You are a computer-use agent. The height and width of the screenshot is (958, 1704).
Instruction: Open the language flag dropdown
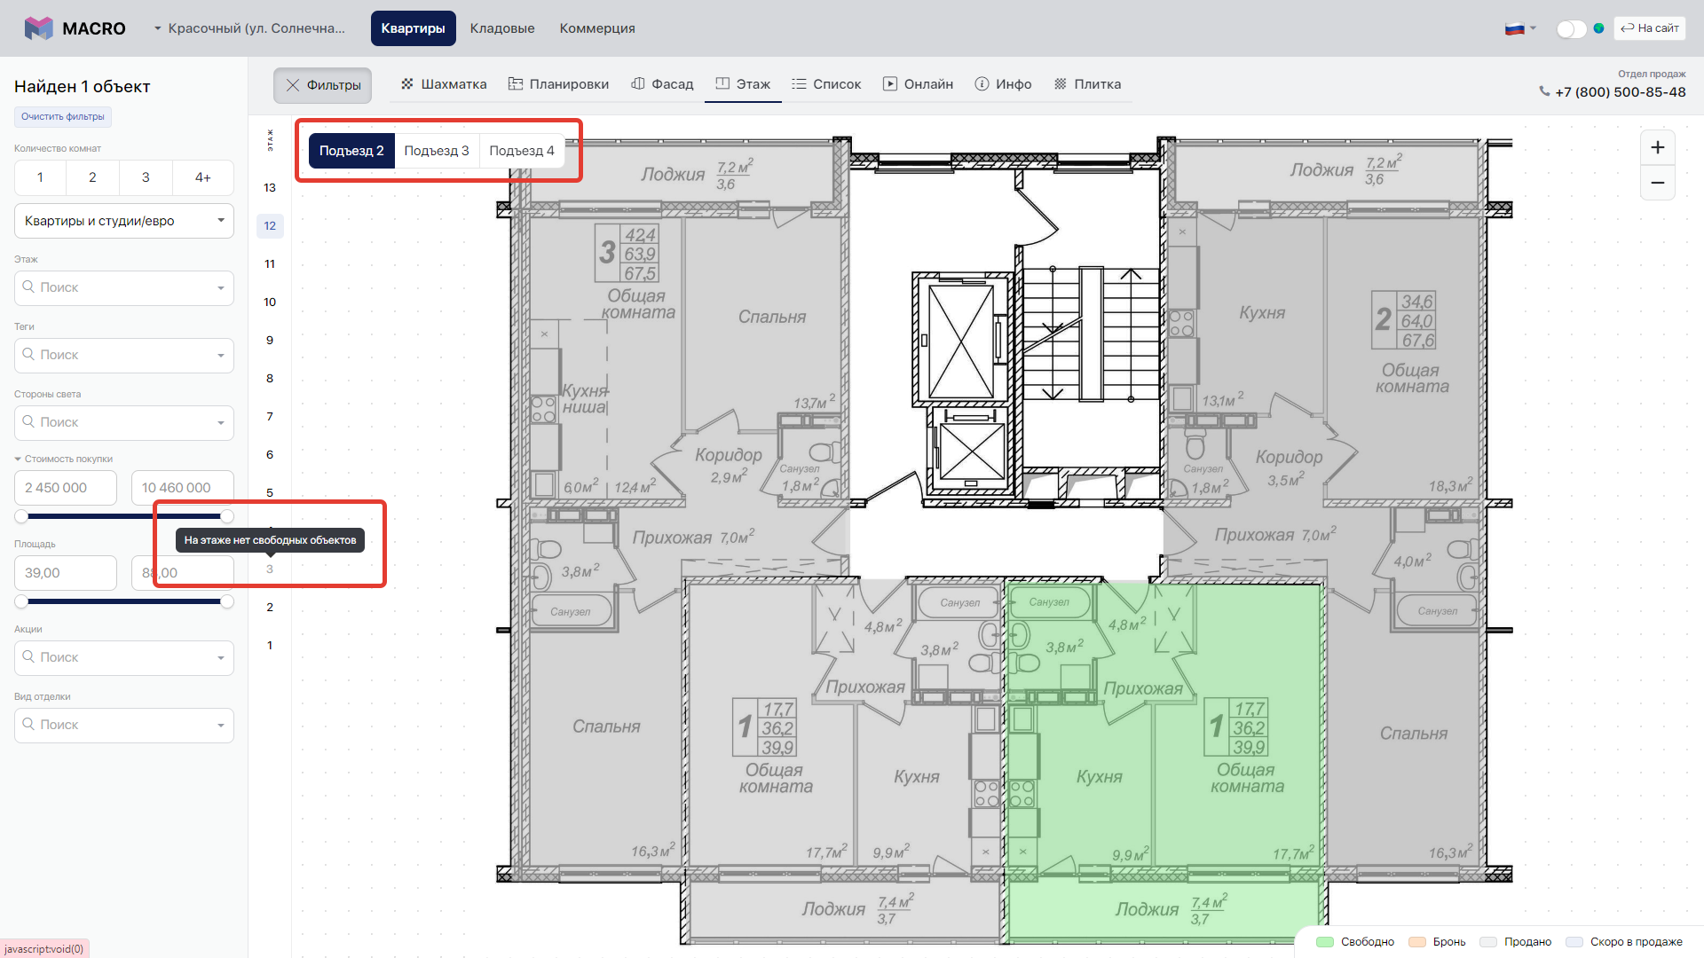(1519, 28)
